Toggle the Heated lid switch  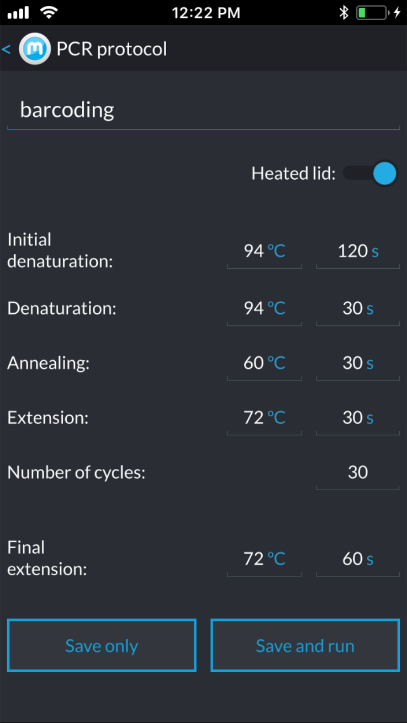click(370, 174)
